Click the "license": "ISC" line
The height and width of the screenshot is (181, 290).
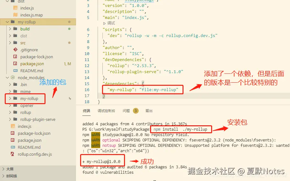123,53
